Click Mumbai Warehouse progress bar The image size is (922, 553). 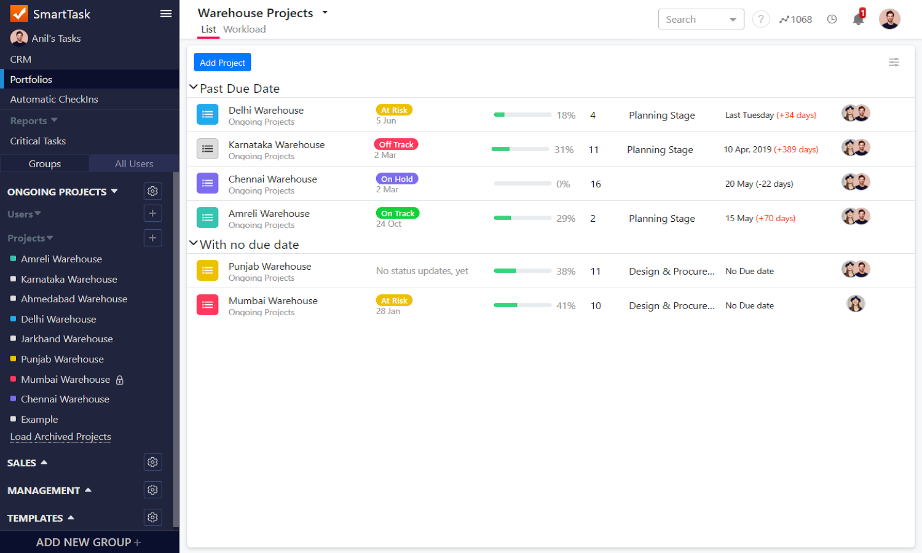pyautogui.click(x=522, y=305)
